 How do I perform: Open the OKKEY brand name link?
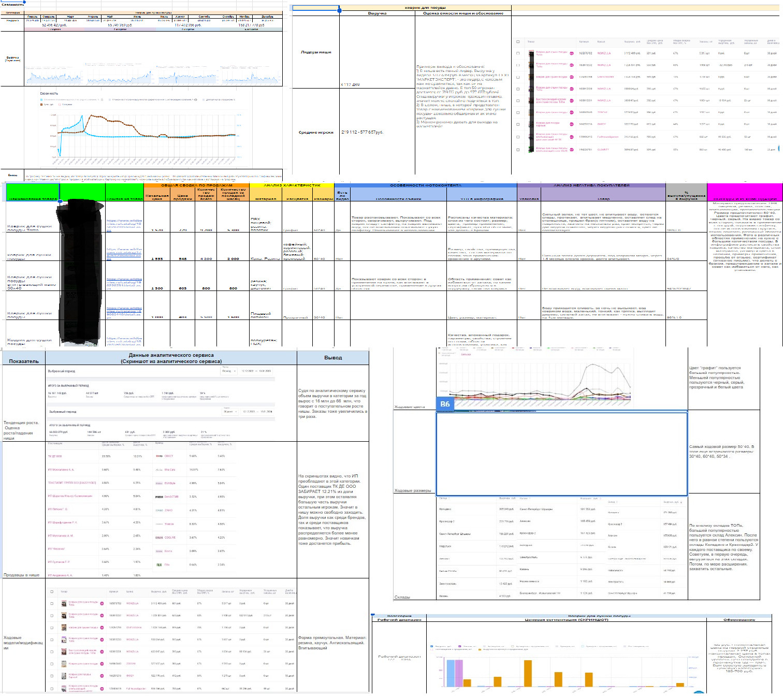[x=169, y=456]
